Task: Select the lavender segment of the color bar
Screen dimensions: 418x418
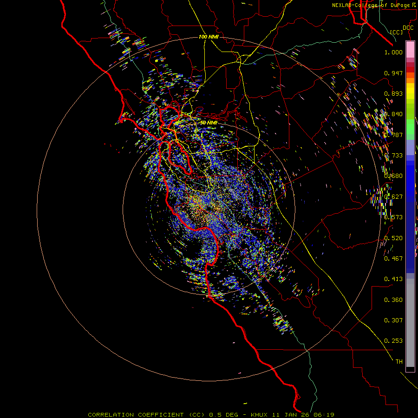Action: (410, 147)
